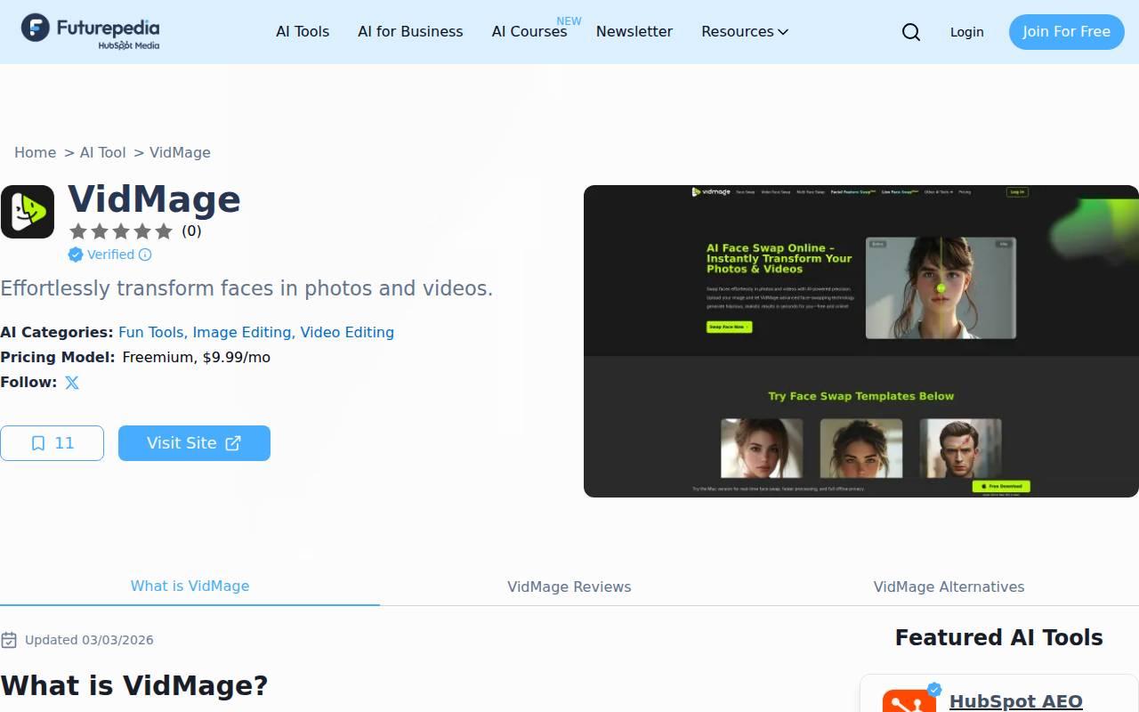Viewport: 1139px width, 712px height.
Task: Click the VidMage breadcrumb text
Action: tap(180, 152)
